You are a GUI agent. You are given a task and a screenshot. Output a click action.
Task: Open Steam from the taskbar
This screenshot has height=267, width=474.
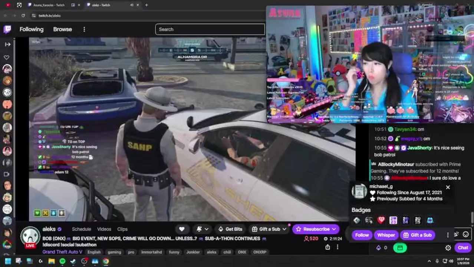tap(73, 261)
